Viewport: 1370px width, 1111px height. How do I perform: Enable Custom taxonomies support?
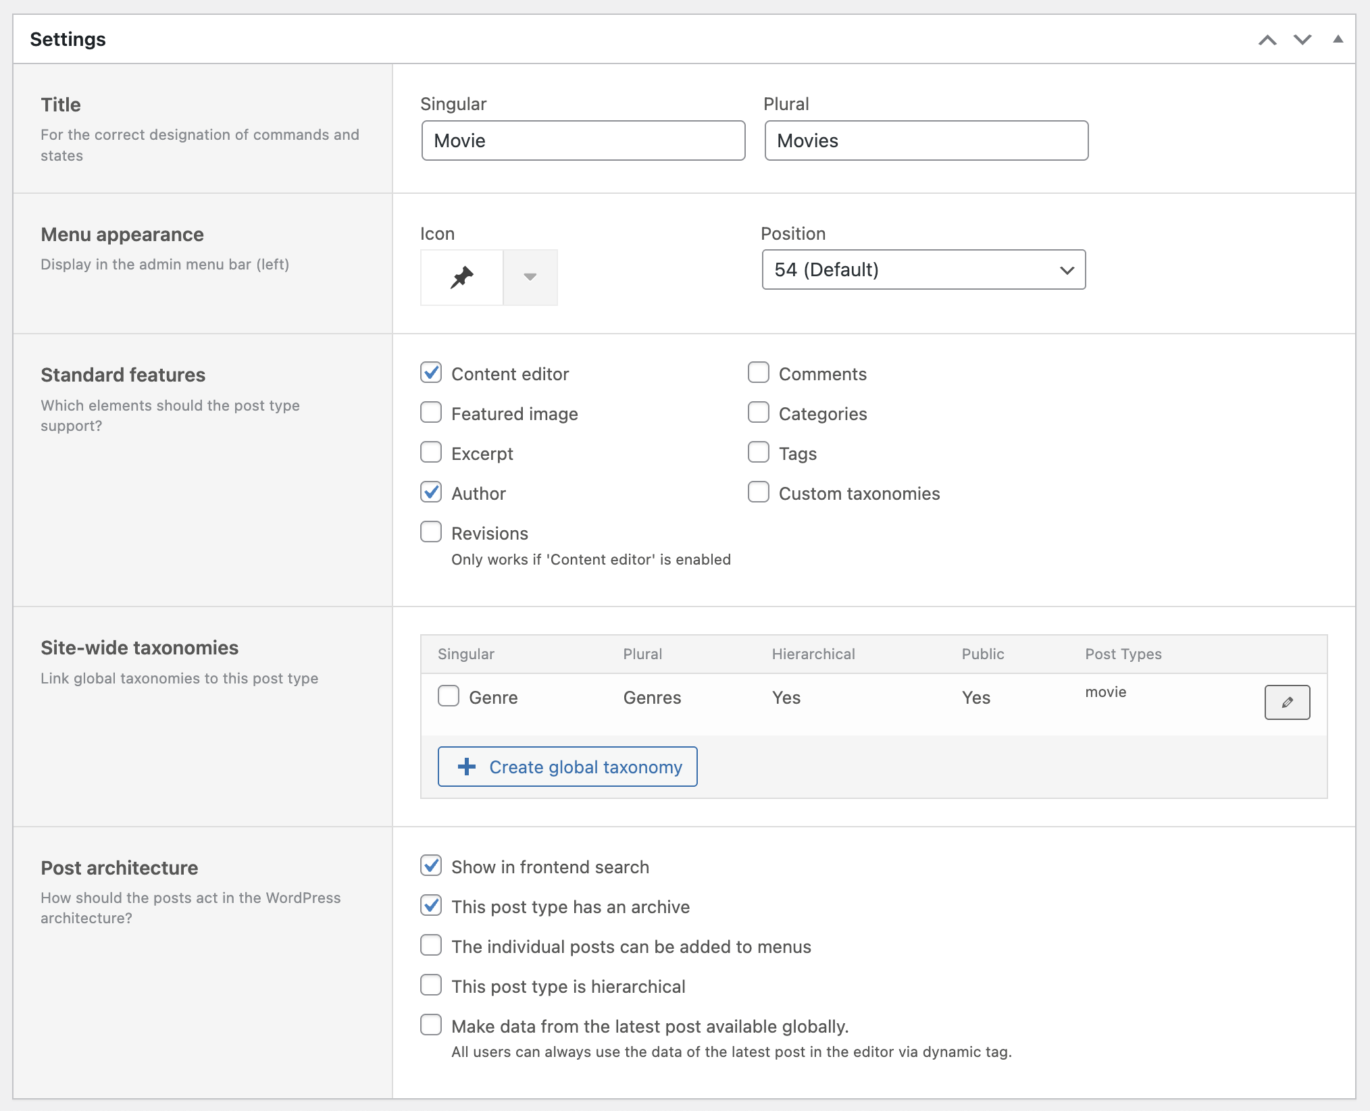pos(759,492)
